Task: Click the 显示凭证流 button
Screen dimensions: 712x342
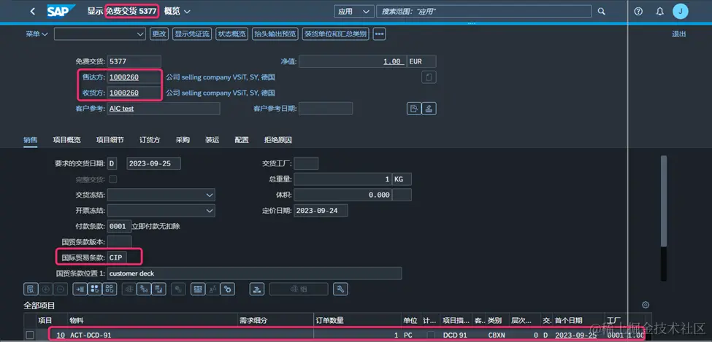Action: (192, 34)
